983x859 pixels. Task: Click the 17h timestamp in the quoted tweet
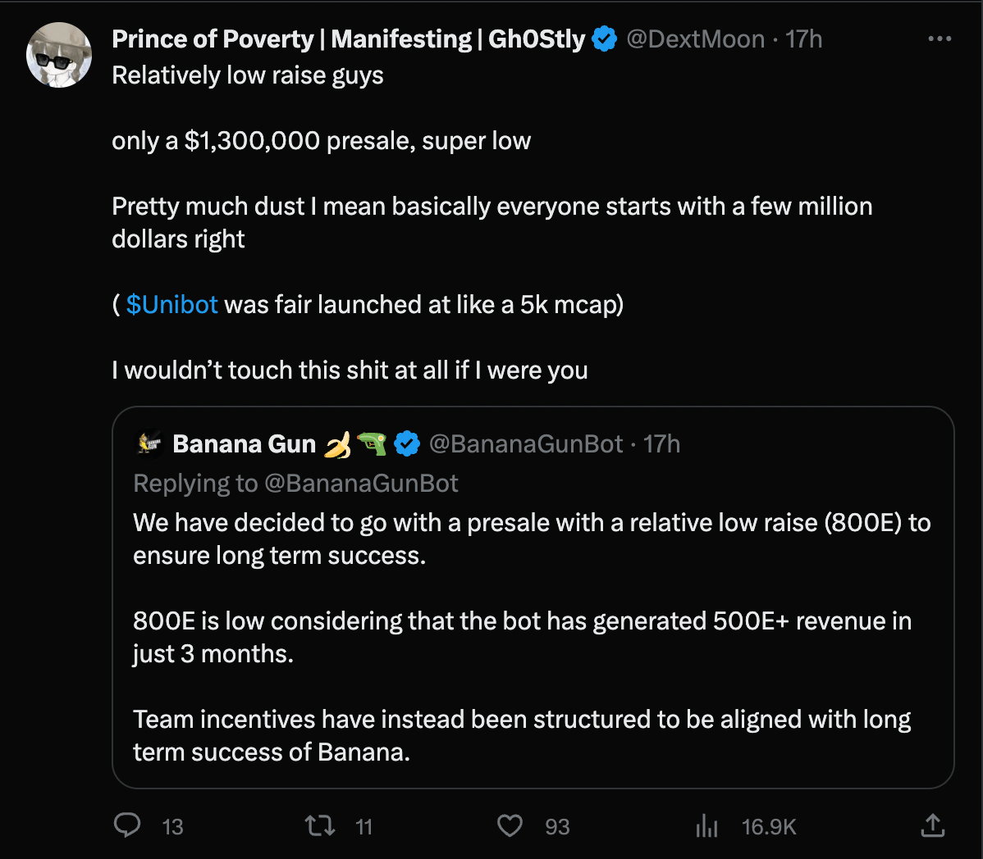pyautogui.click(x=661, y=444)
